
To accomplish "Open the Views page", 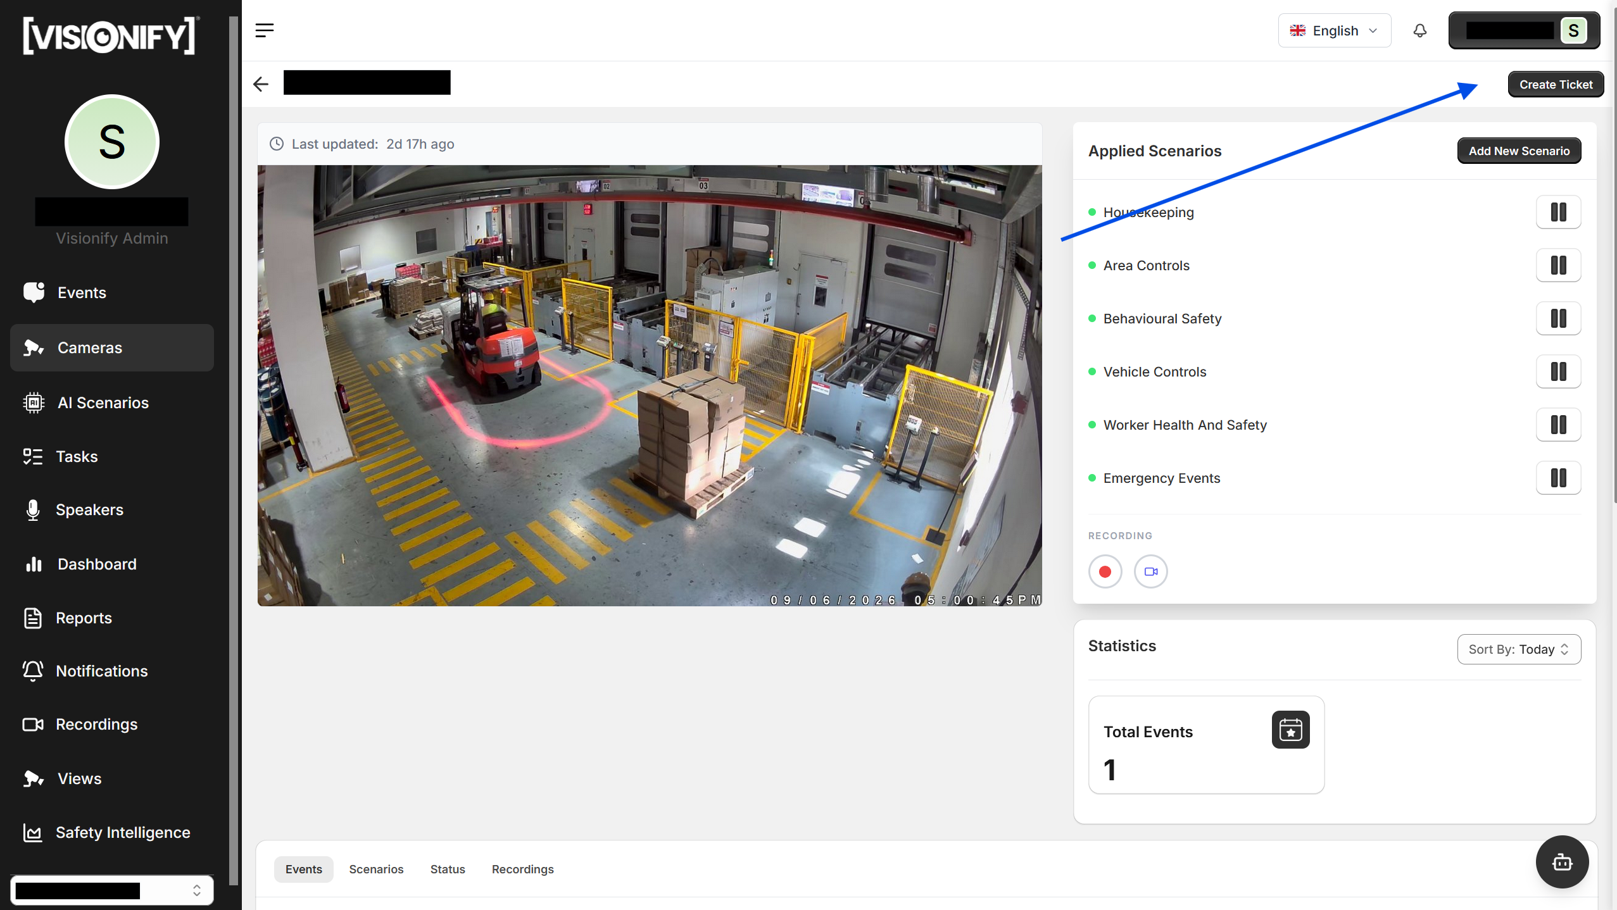I will click(x=112, y=778).
